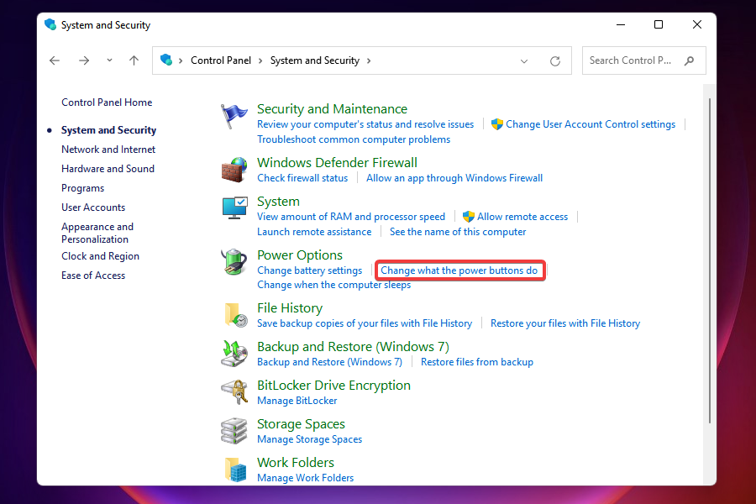The width and height of the screenshot is (756, 504).
Task: Change what the power buttons do
Action: tap(459, 270)
